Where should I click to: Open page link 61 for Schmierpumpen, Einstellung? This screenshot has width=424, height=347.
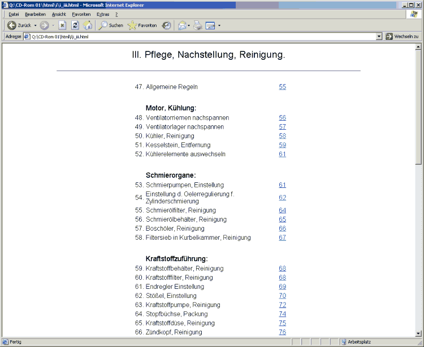tap(282, 185)
